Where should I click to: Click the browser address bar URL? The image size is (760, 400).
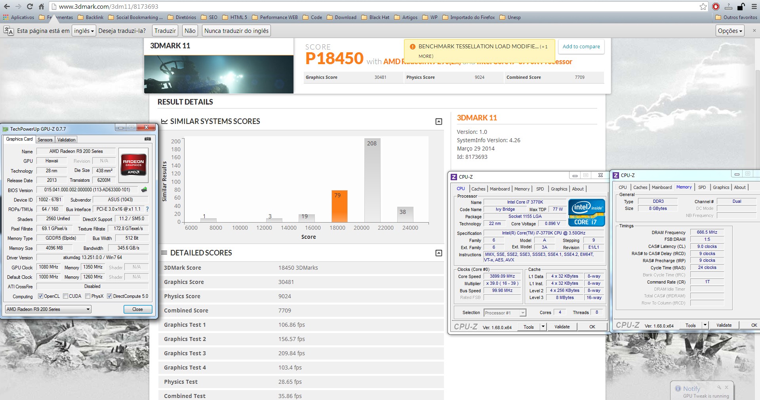click(109, 6)
